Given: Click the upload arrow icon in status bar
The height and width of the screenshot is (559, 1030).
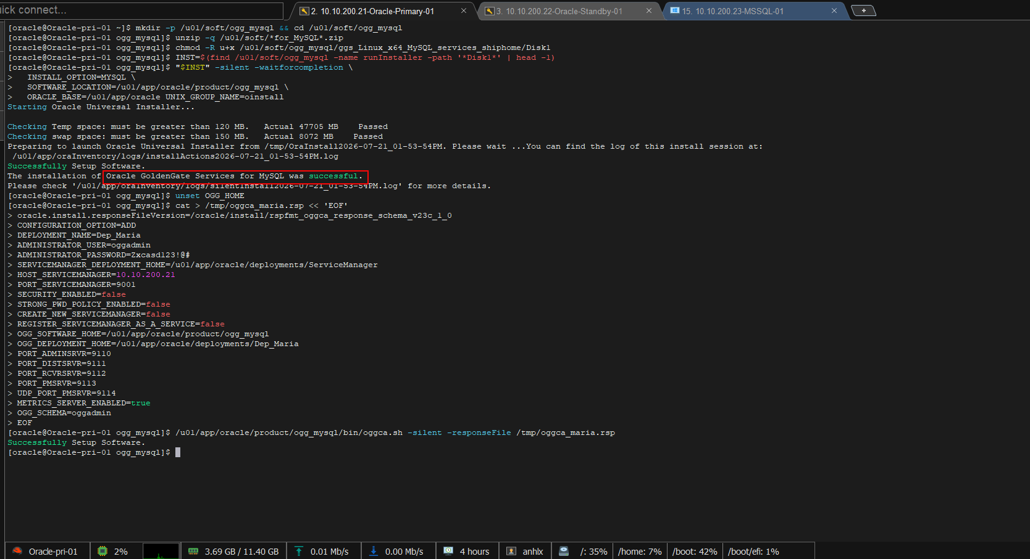Looking at the screenshot, I should (x=299, y=551).
